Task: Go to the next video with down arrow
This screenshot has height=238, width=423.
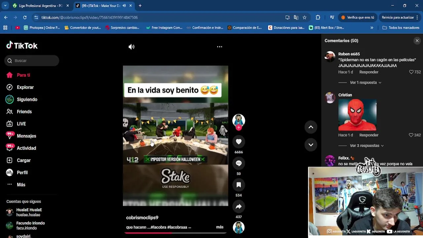Action: pyautogui.click(x=311, y=144)
